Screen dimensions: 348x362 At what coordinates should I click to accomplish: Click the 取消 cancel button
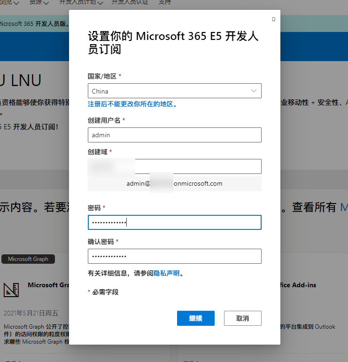pos(243,318)
